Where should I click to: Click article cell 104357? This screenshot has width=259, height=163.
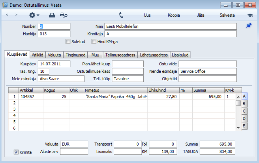pyautogui.click(x=31, y=97)
